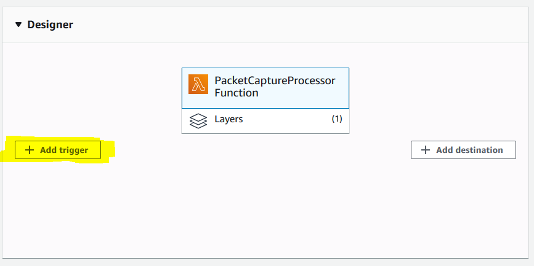Click the Designer panel header bar
534x266 pixels.
click(265, 25)
